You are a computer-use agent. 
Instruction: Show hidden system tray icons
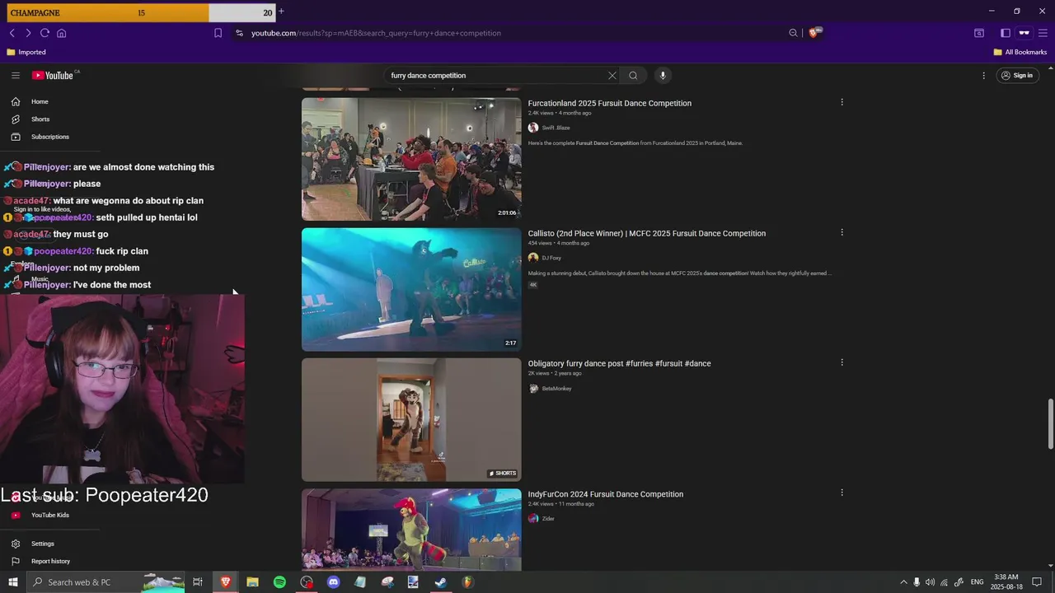pyautogui.click(x=903, y=582)
